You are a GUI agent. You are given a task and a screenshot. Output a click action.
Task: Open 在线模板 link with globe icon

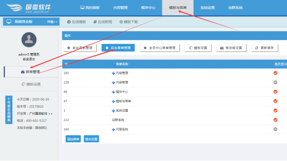point(77,22)
